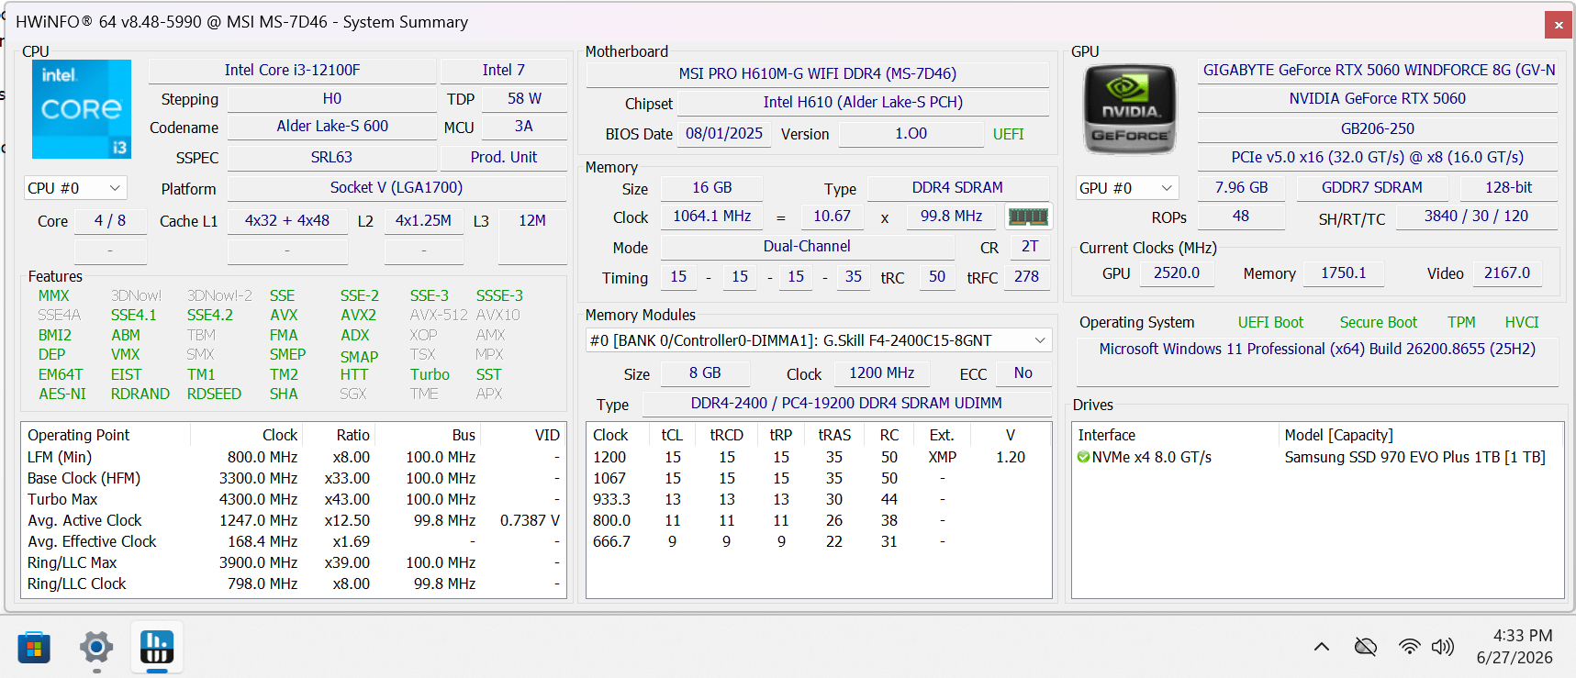Click the green NVMe drive status icon

(1083, 457)
